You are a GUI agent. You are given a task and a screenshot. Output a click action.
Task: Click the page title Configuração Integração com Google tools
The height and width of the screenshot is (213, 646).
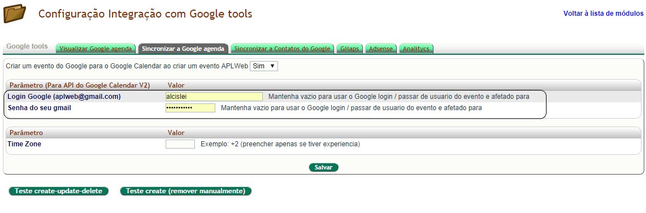pyautogui.click(x=145, y=14)
